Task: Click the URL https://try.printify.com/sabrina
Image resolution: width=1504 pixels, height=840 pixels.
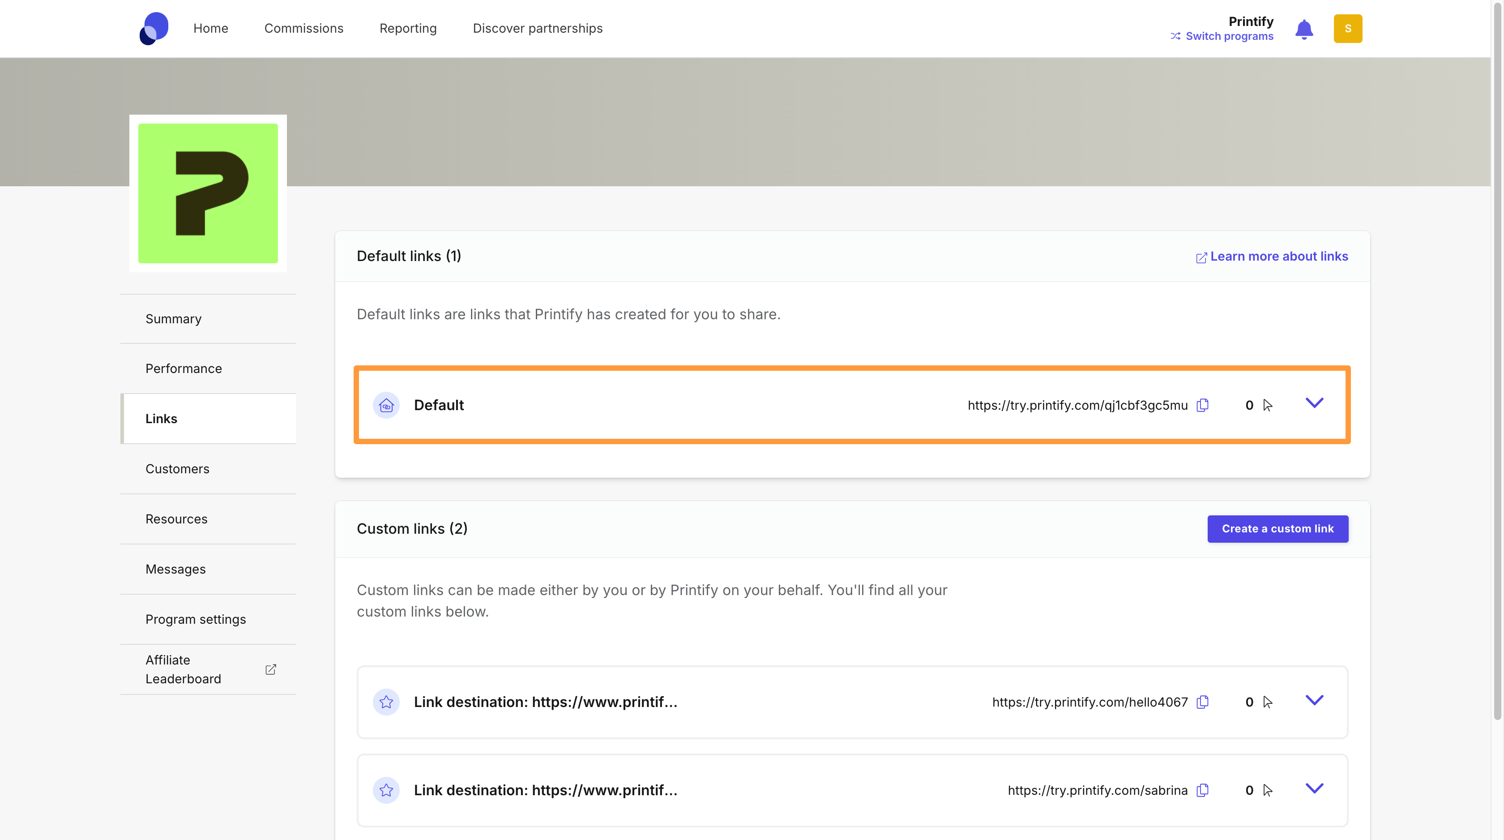Action: click(1097, 790)
